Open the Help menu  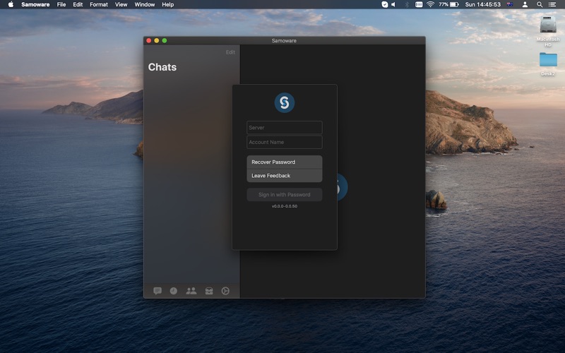coord(167,4)
